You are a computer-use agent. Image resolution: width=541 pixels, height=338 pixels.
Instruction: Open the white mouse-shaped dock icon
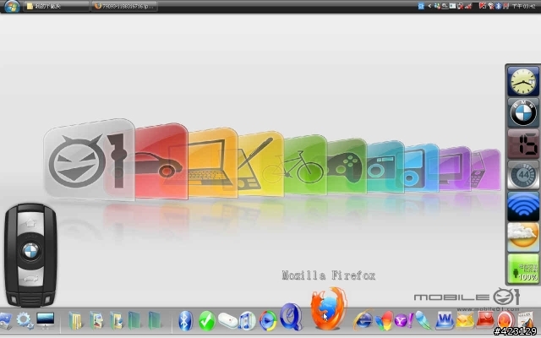227,320
